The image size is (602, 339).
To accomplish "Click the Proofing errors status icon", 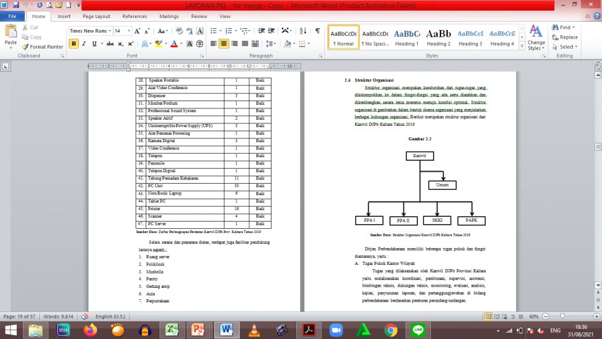I will 85,316.
